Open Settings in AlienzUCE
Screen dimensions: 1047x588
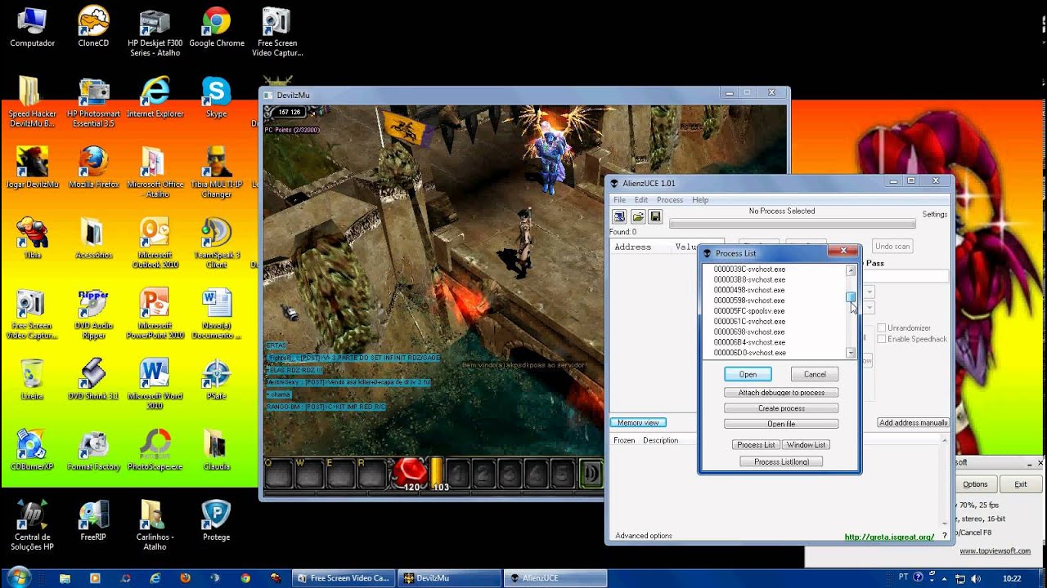935,215
